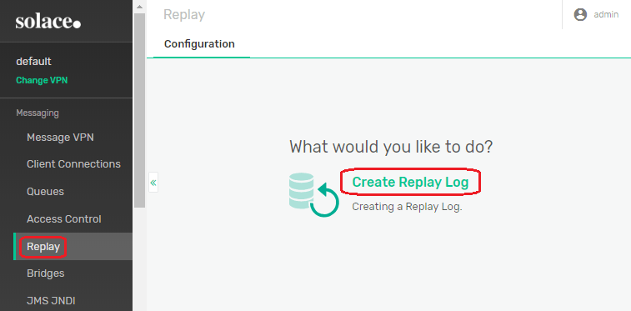The width and height of the screenshot is (631, 311).
Task: Open the JMS JNDI section
Action: click(x=51, y=300)
